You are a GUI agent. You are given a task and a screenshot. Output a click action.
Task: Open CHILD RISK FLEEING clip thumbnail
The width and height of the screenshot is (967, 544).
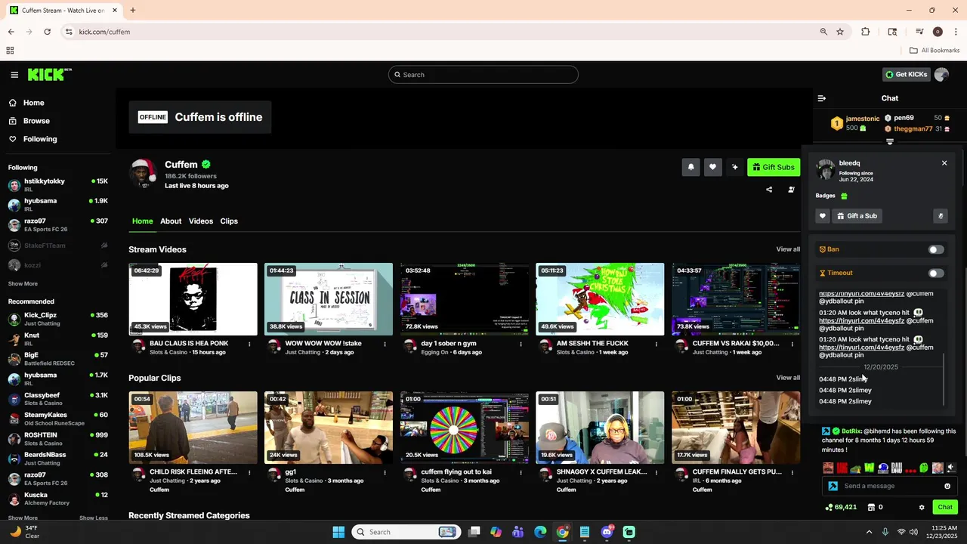click(x=193, y=428)
